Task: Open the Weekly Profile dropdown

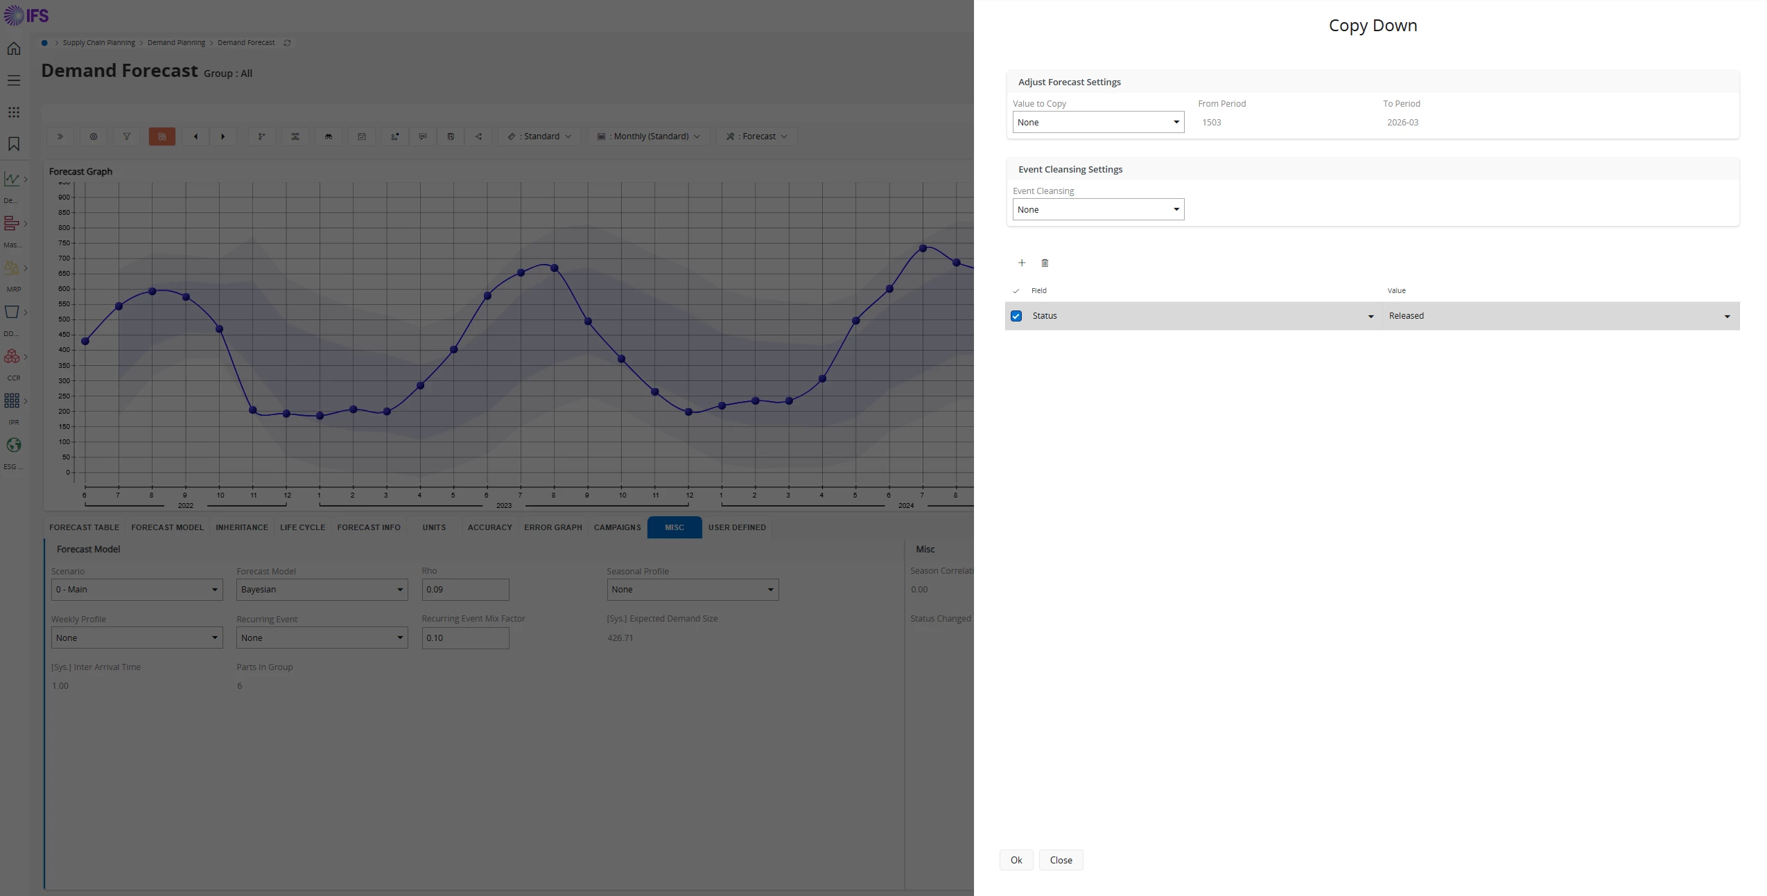Action: tap(137, 638)
